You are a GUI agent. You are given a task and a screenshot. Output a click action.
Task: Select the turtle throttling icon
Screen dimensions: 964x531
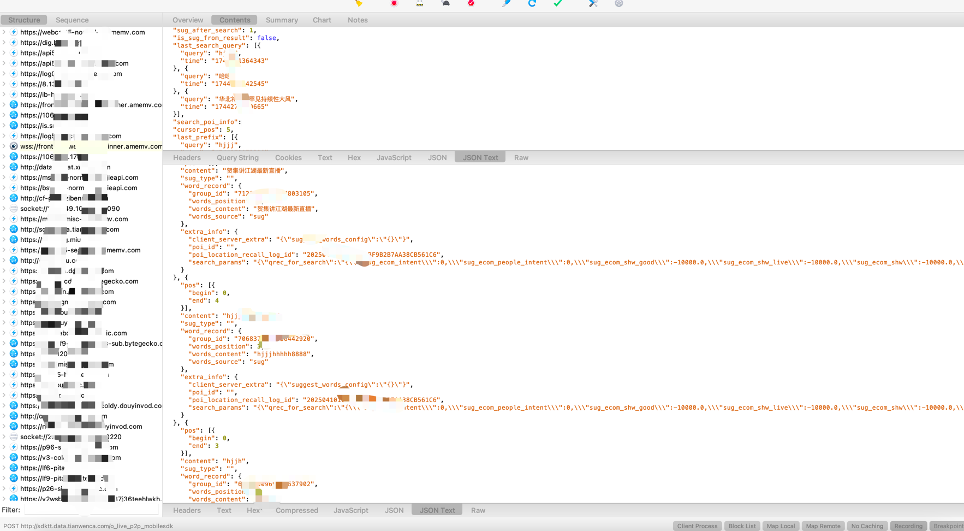(x=445, y=4)
